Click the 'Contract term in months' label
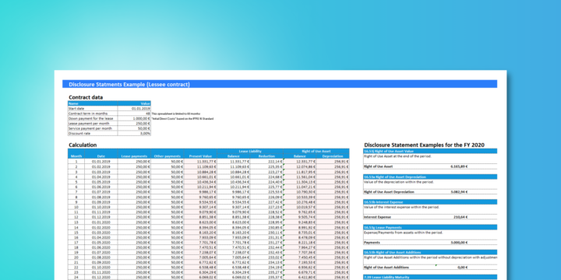This screenshot has height=280, width=561. point(93,114)
